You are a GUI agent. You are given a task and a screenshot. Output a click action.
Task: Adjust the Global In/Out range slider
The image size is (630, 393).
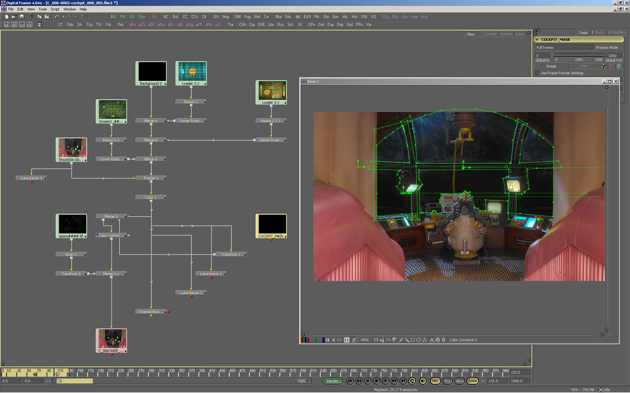point(579,55)
